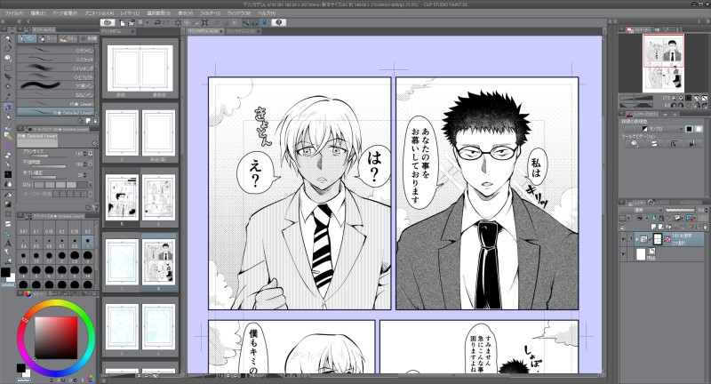Click new raster layer icon in layer panel
Image resolution: width=711 pixels, height=384 pixels.
654,227
